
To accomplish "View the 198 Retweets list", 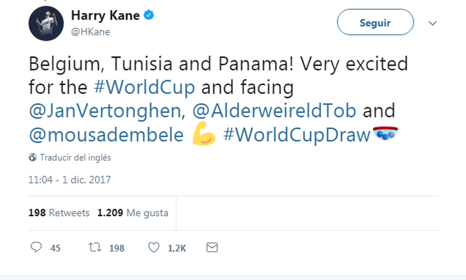I will [x=59, y=213].
